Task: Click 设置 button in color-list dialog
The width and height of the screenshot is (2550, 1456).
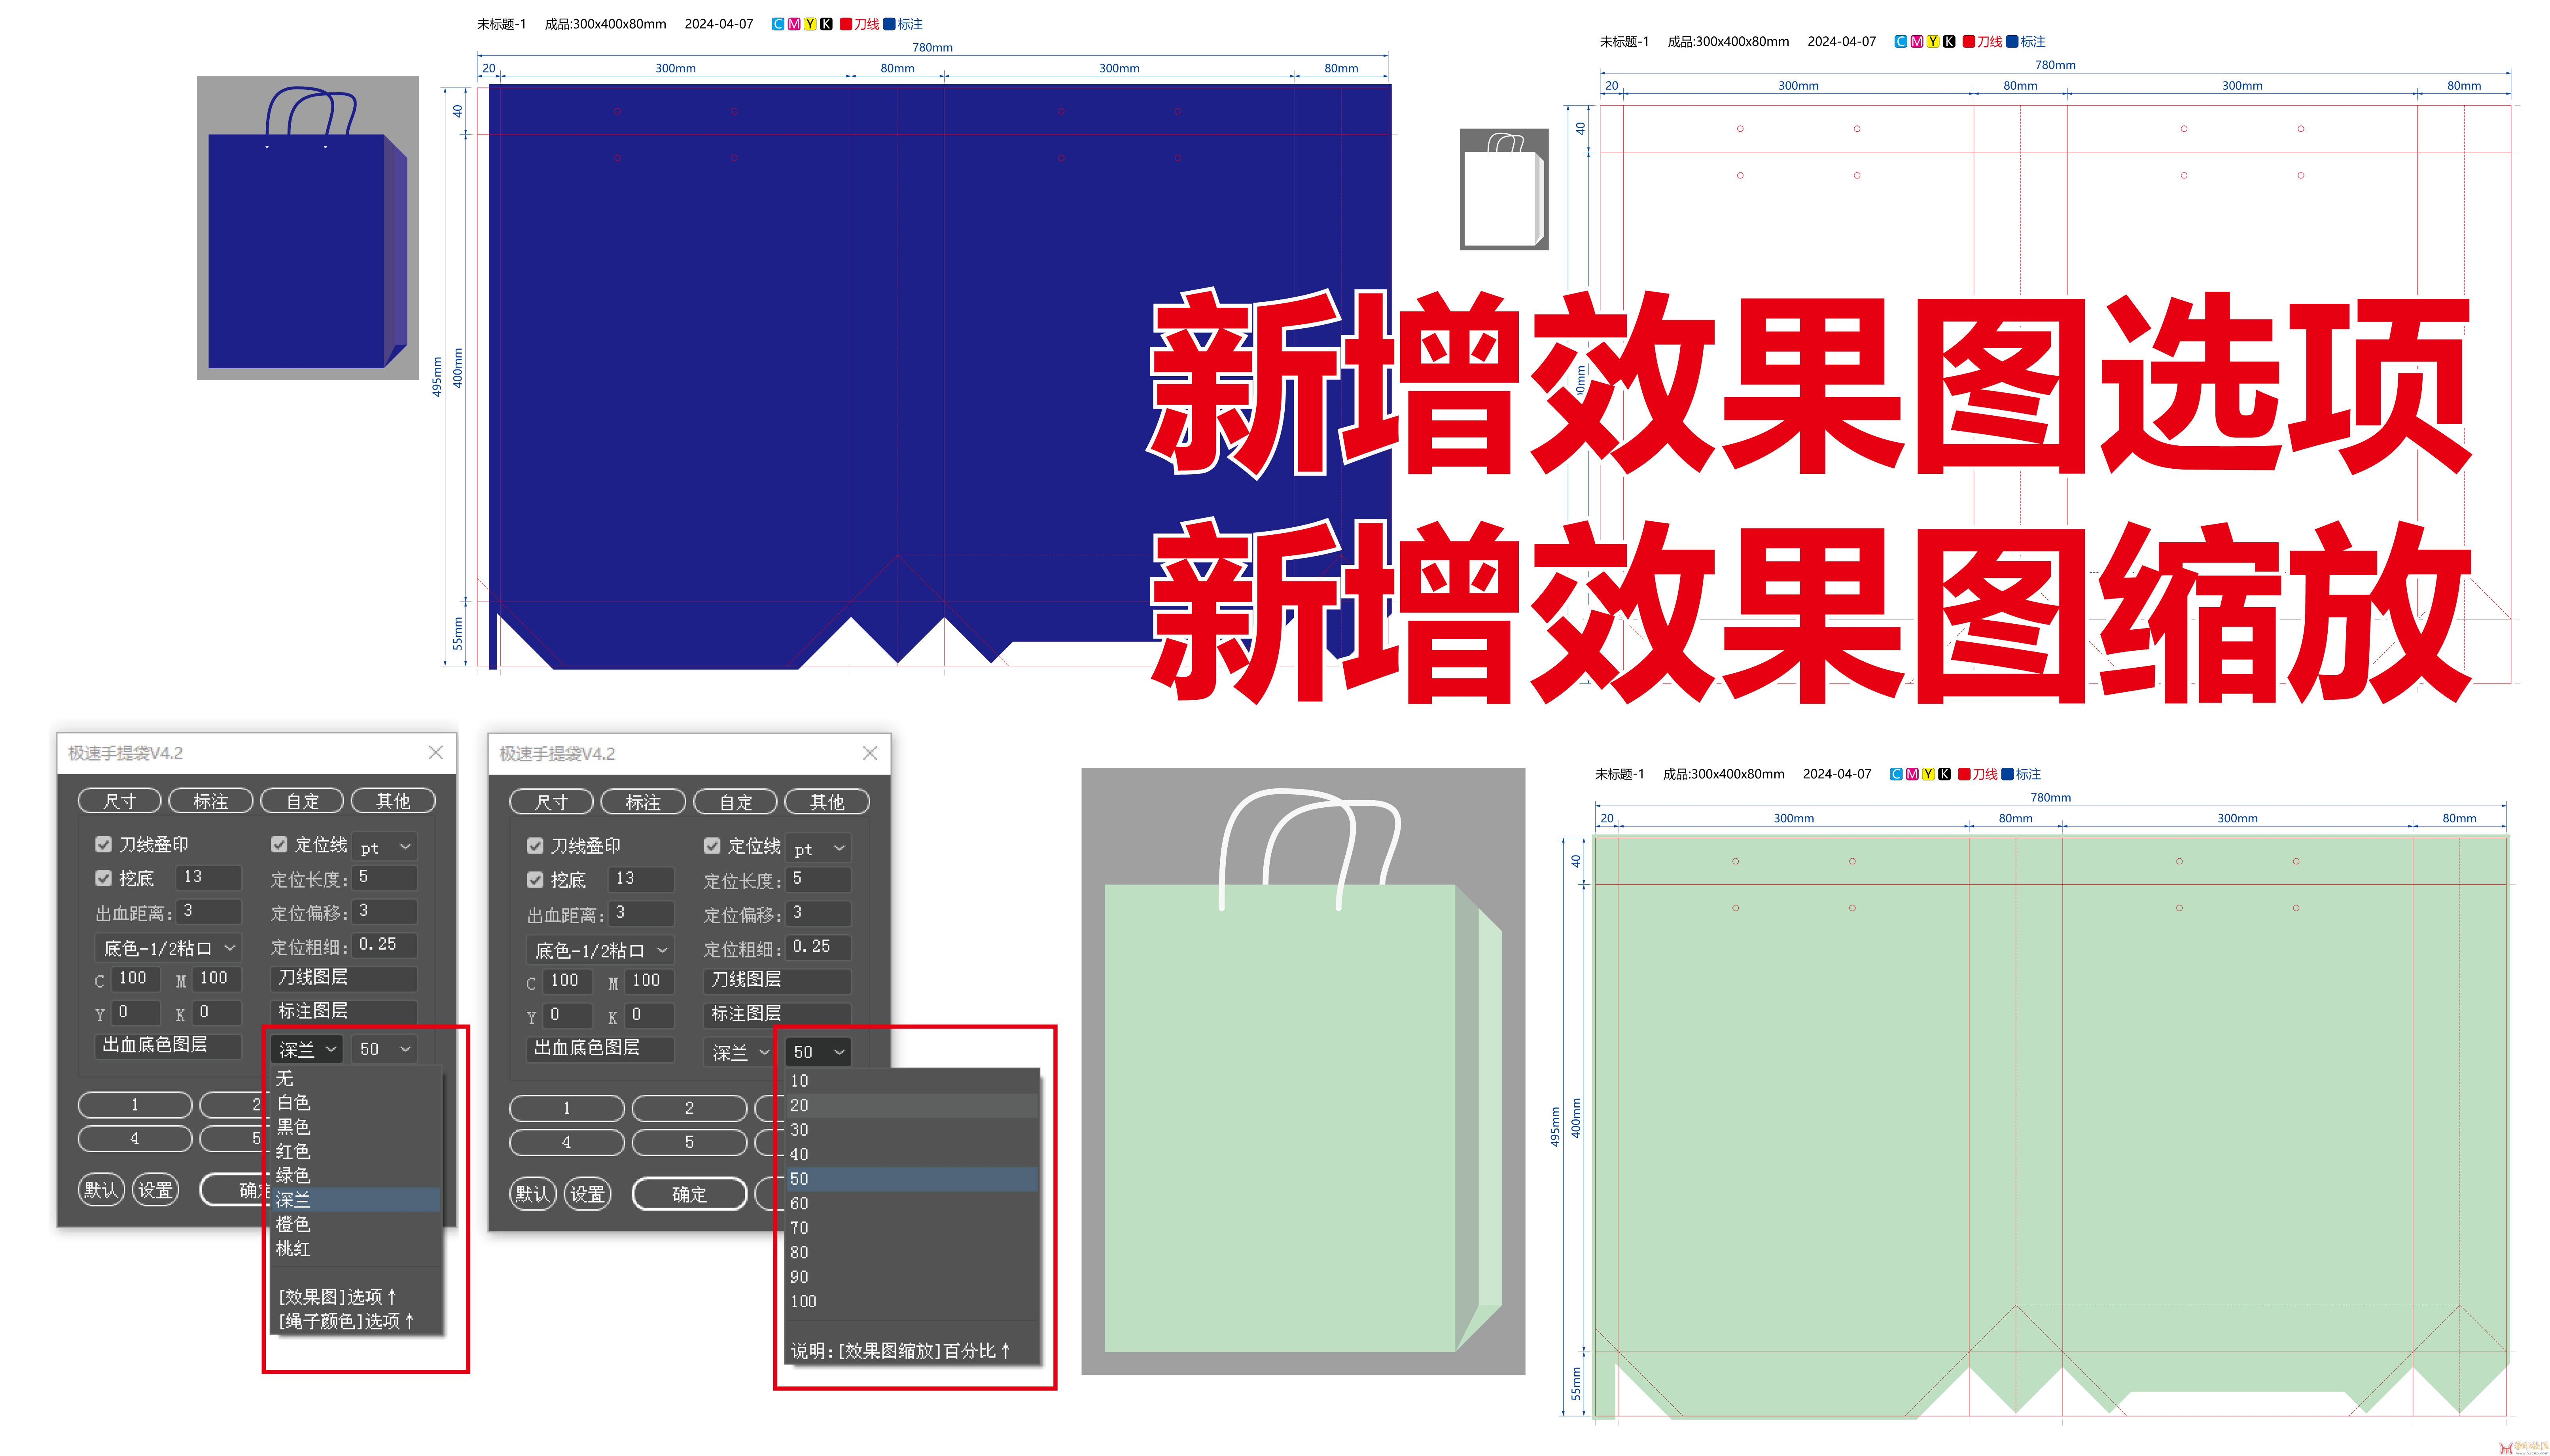Action: pyautogui.click(x=156, y=1190)
